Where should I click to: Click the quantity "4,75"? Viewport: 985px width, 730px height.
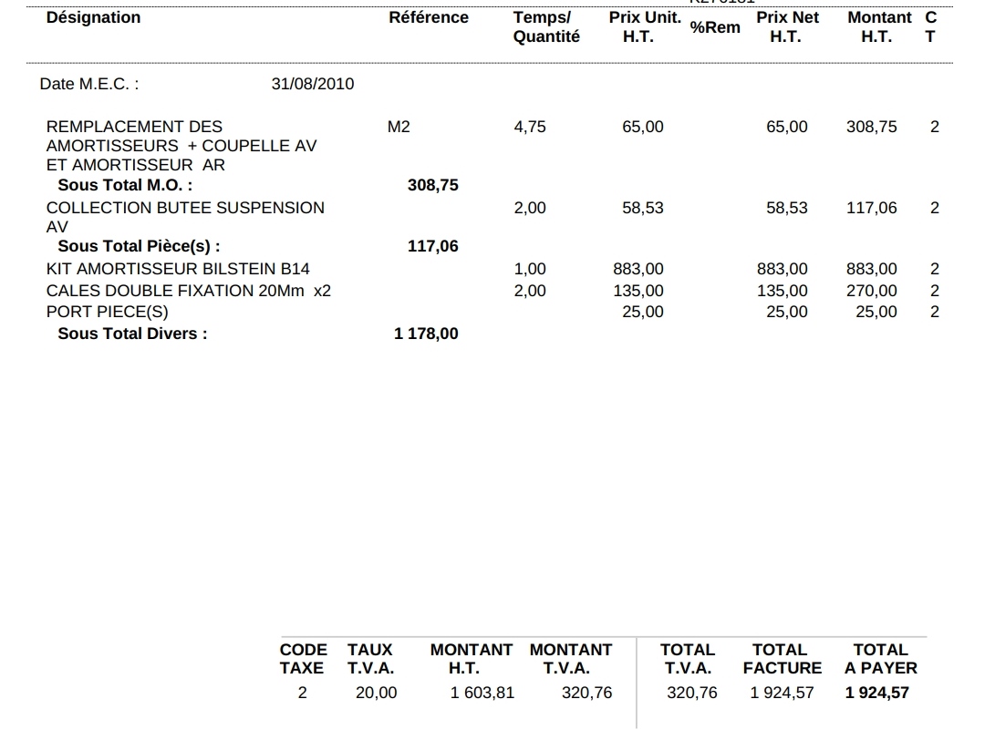(x=530, y=127)
